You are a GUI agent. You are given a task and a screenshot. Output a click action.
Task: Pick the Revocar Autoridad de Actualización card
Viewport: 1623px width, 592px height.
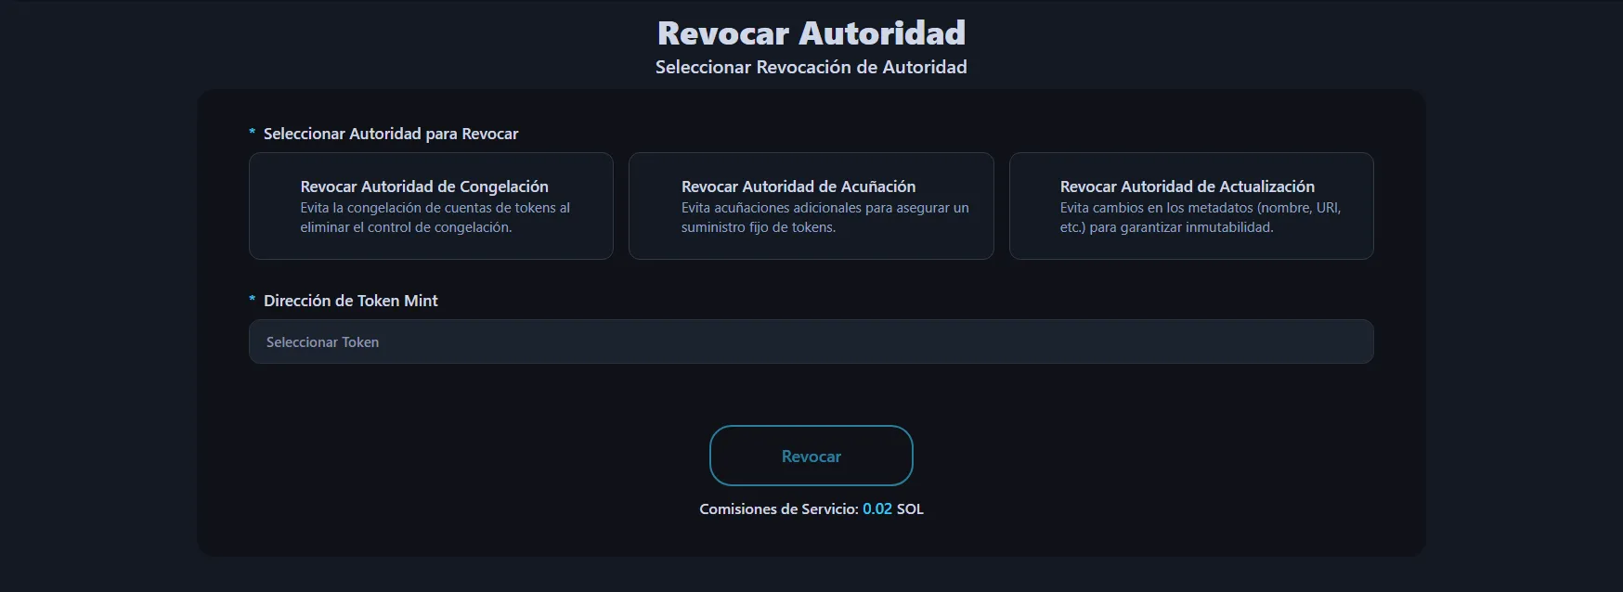(x=1190, y=206)
